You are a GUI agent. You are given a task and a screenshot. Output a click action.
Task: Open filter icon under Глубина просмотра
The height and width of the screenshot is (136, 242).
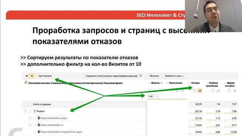pyautogui.click(x=213, y=91)
